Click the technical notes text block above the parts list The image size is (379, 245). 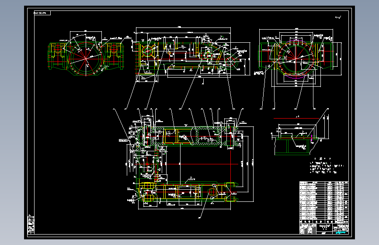click(326, 166)
